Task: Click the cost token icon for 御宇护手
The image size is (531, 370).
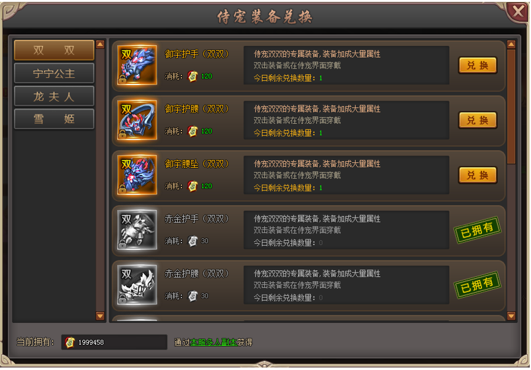Action: [x=193, y=76]
